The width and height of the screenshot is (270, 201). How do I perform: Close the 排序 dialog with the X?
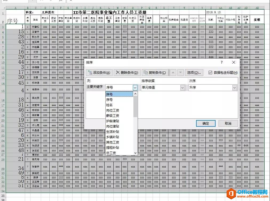click(x=234, y=62)
